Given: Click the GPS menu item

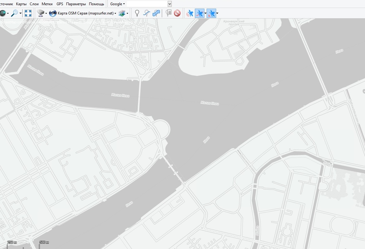Looking at the screenshot, I should point(60,4).
